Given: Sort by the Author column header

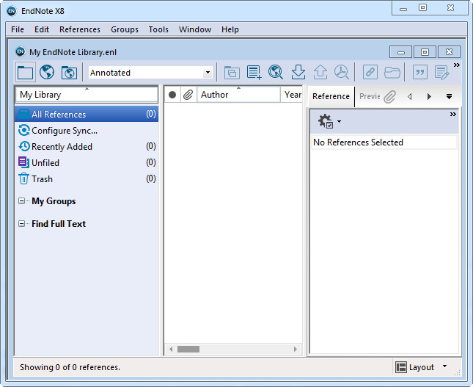Looking at the screenshot, I should pyautogui.click(x=238, y=95).
